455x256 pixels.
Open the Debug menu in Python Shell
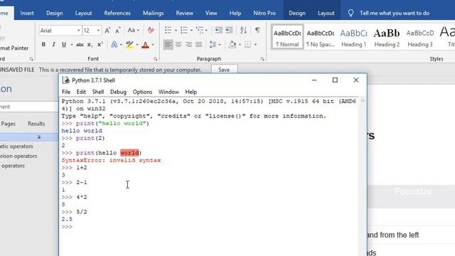(x=118, y=92)
